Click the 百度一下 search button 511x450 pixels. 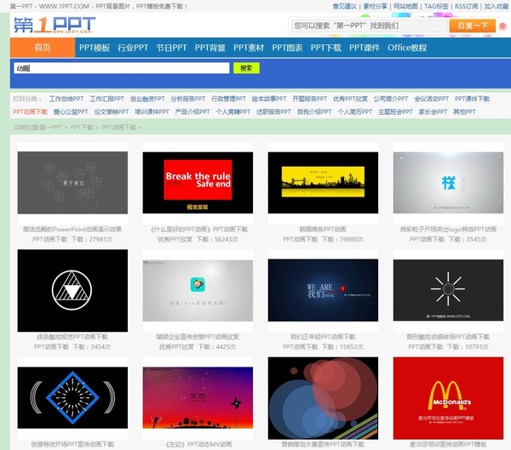tap(472, 26)
